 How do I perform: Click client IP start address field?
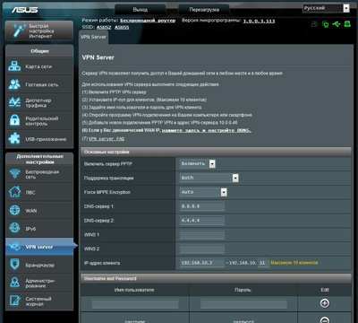pyautogui.click(x=202, y=263)
